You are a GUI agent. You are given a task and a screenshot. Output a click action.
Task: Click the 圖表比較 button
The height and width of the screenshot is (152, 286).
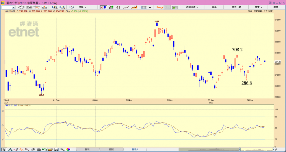pyautogui.click(x=236, y=7)
